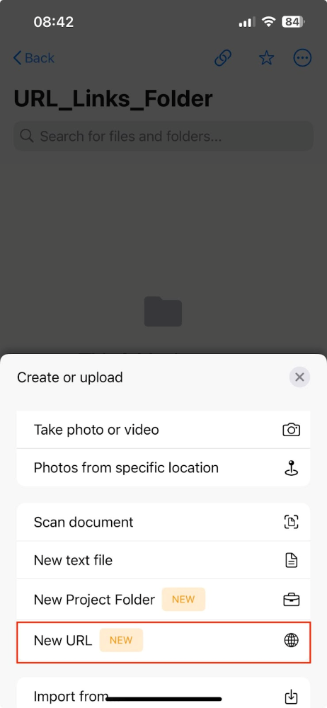
Task: Tap the copy link chain icon
Action: click(223, 58)
